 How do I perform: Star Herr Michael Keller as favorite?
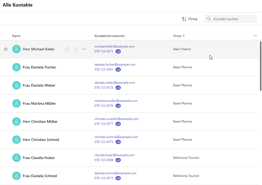pos(6,49)
